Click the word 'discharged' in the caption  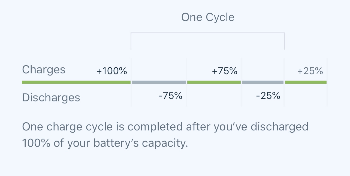coord(280,127)
